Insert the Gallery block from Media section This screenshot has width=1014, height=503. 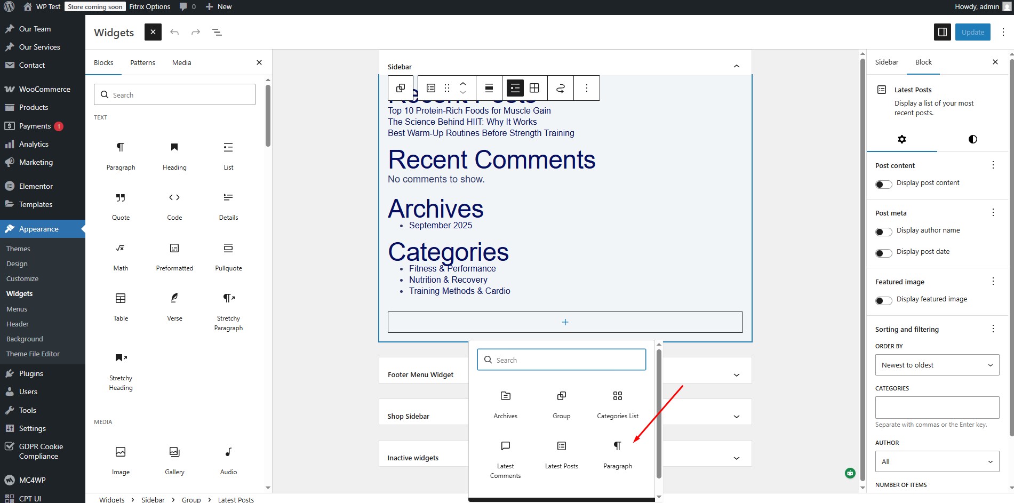point(174,460)
